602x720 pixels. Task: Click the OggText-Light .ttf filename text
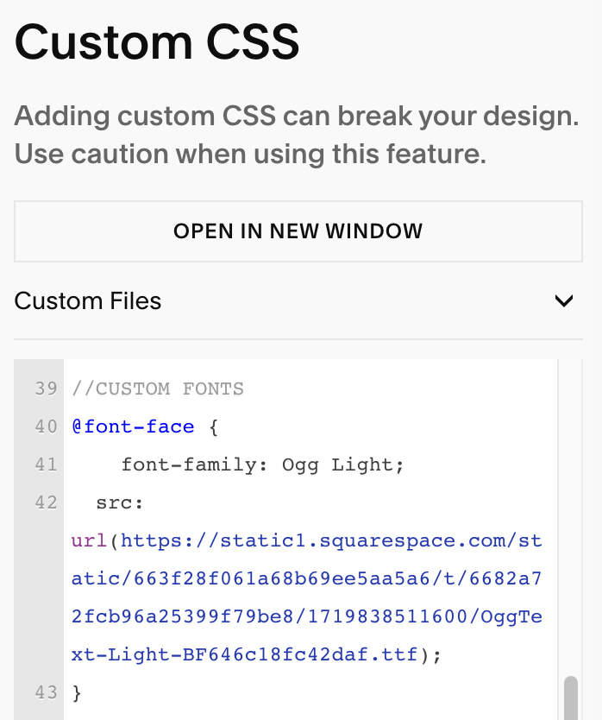point(306,635)
